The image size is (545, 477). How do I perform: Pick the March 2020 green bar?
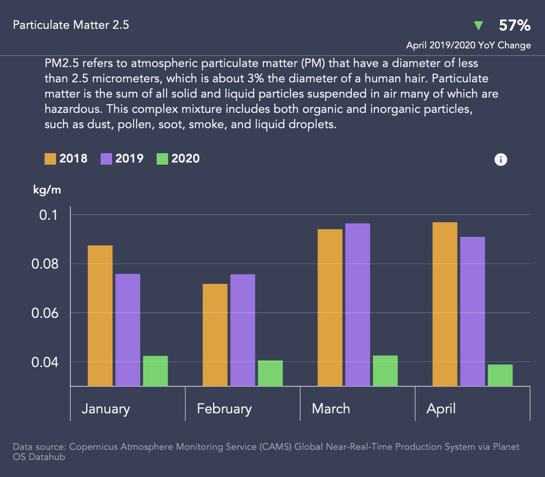[x=385, y=371]
